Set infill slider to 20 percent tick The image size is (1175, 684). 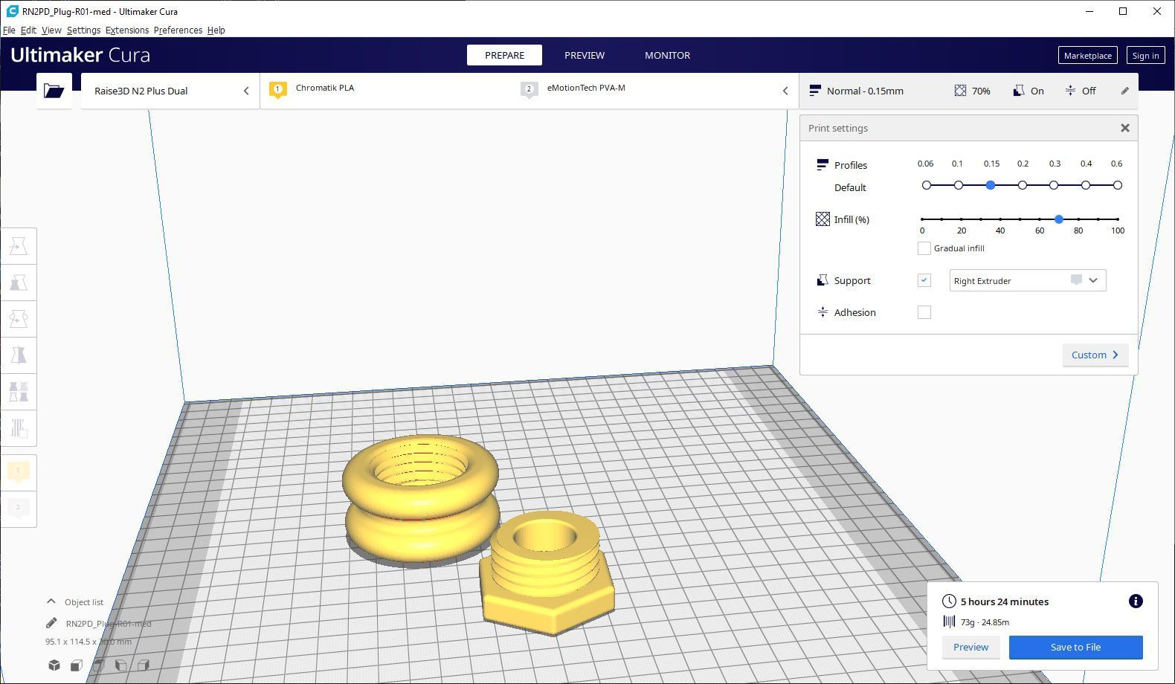point(962,219)
